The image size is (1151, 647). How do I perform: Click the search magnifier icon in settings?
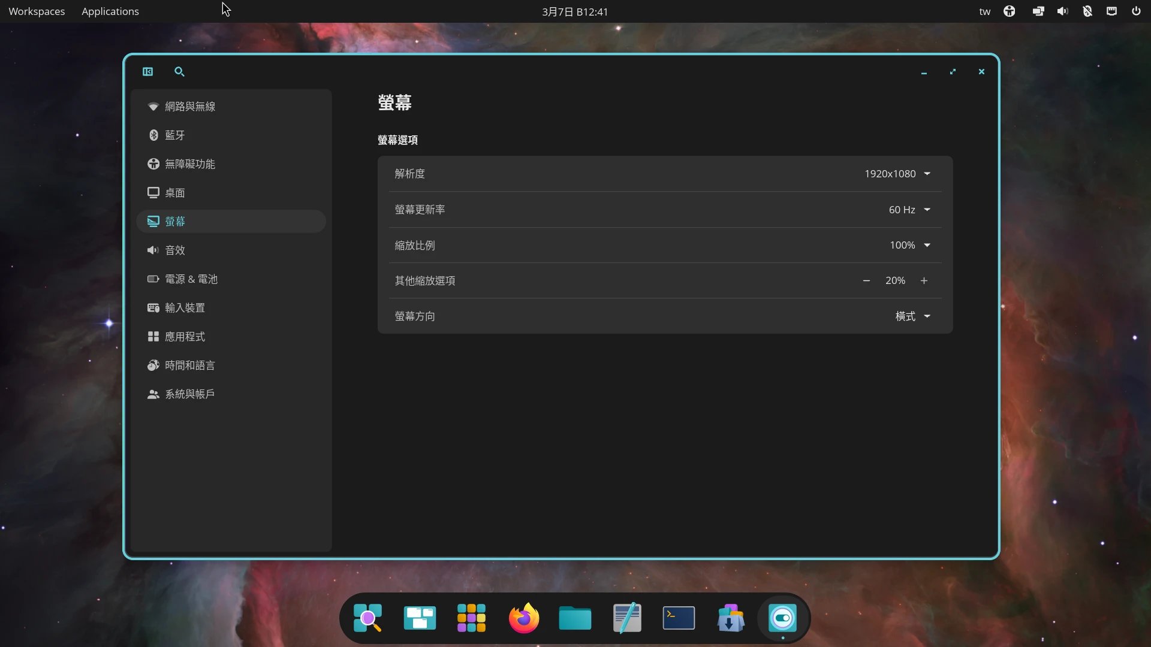(179, 72)
